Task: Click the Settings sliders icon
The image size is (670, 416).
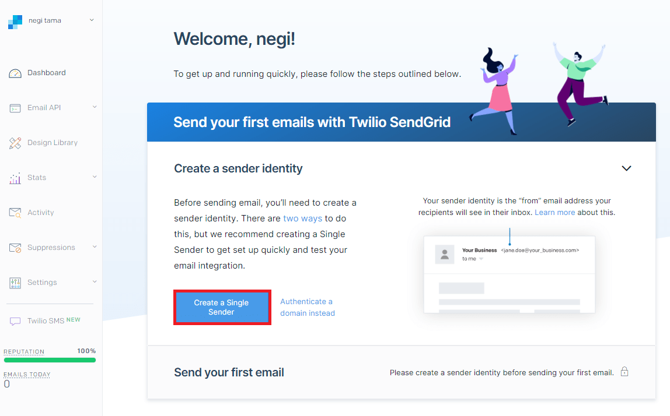Action: (x=15, y=283)
